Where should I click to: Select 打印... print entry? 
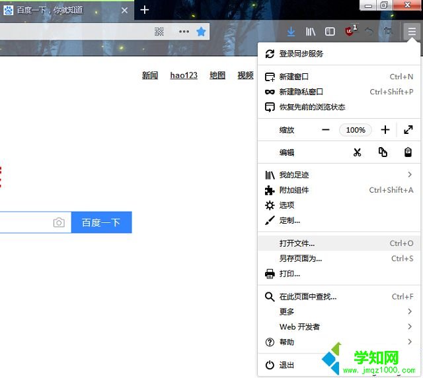click(x=339, y=274)
